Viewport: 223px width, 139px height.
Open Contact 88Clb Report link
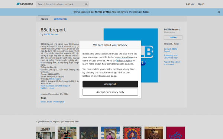170,50
